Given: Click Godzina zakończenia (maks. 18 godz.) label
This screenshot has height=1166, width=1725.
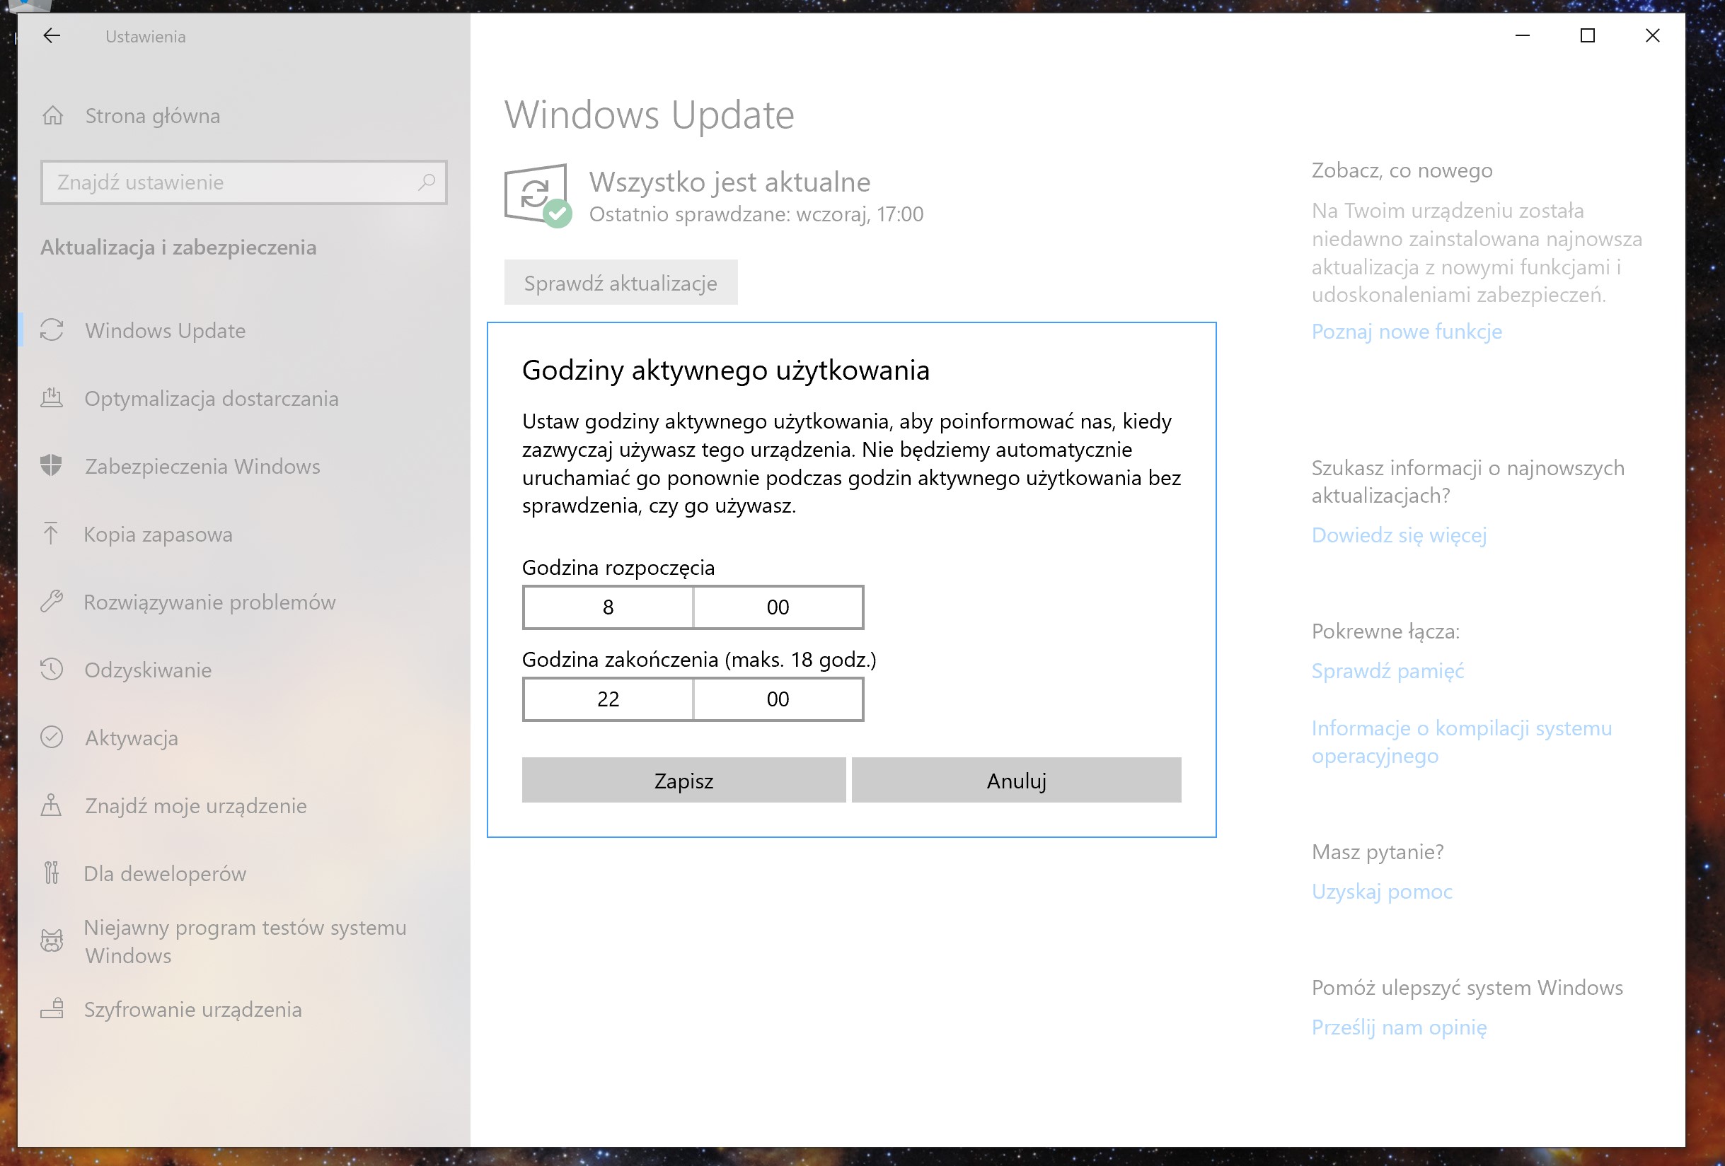Looking at the screenshot, I should tap(699, 660).
